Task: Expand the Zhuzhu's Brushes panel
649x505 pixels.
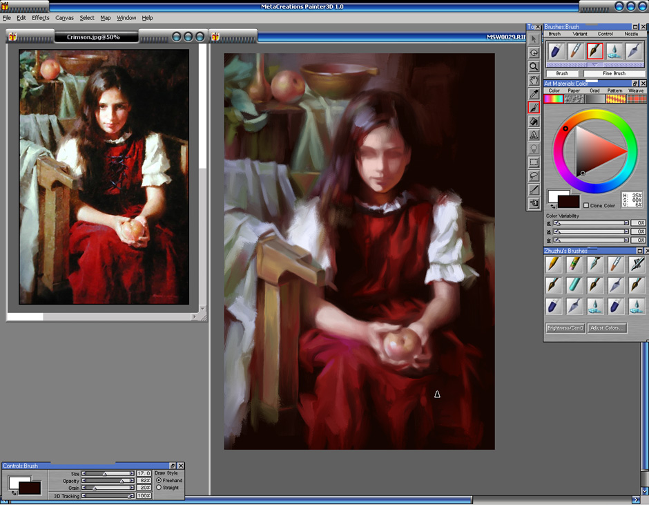Action: pos(639,251)
